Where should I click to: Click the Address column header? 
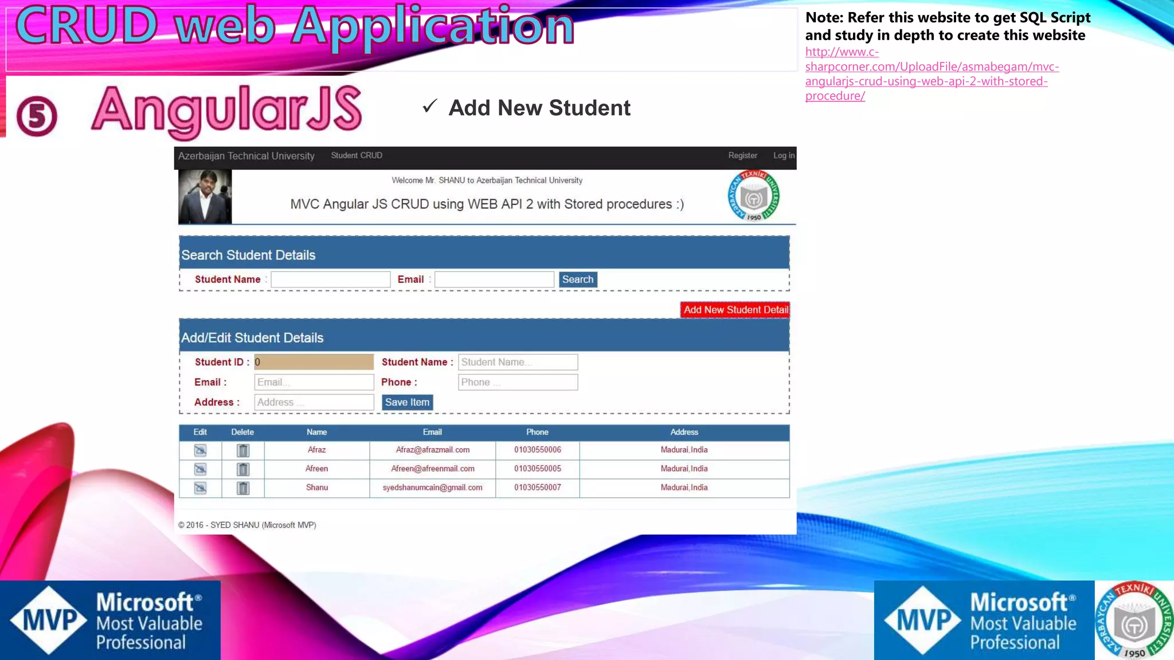[x=684, y=432]
